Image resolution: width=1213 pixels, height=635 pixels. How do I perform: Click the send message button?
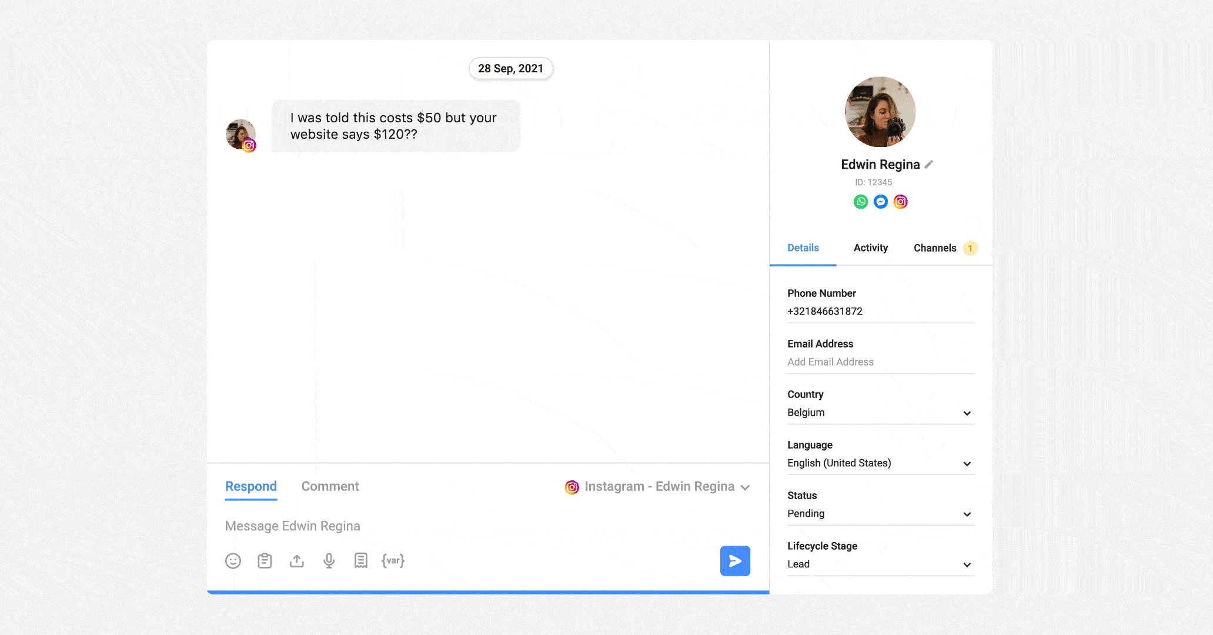(735, 560)
